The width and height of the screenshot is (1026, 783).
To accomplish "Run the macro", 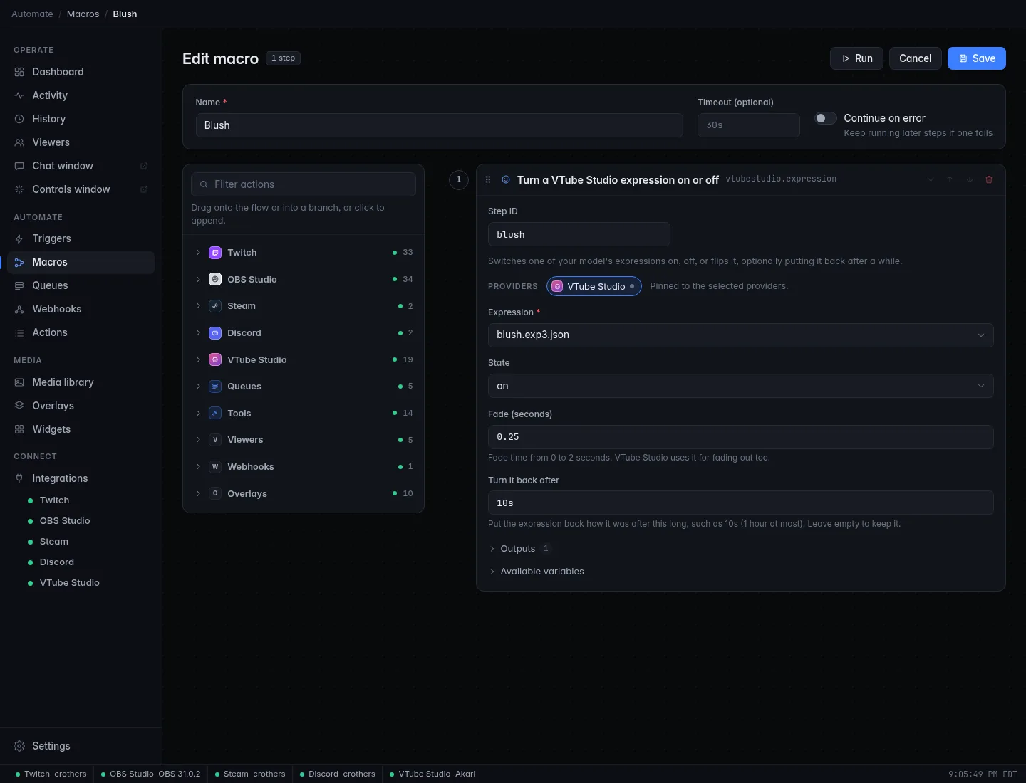I will click(856, 58).
